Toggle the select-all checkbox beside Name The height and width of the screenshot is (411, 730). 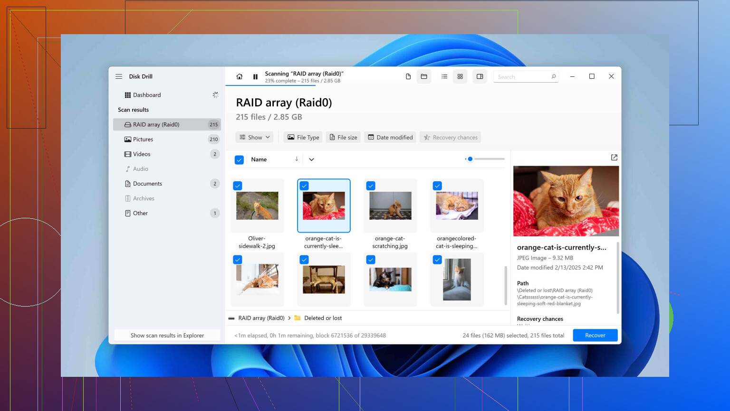pyautogui.click(x=240, y=160)
